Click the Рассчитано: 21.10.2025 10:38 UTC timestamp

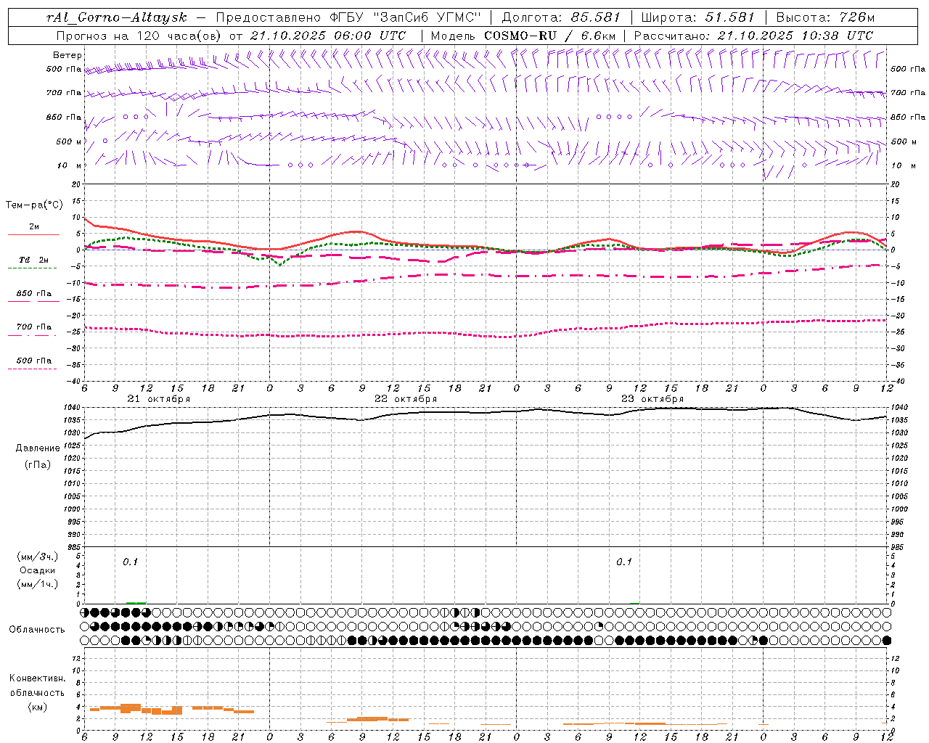coord(753,36)
